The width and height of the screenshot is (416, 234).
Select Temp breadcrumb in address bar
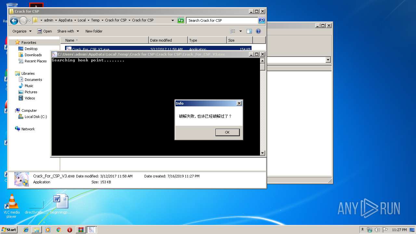95,20
